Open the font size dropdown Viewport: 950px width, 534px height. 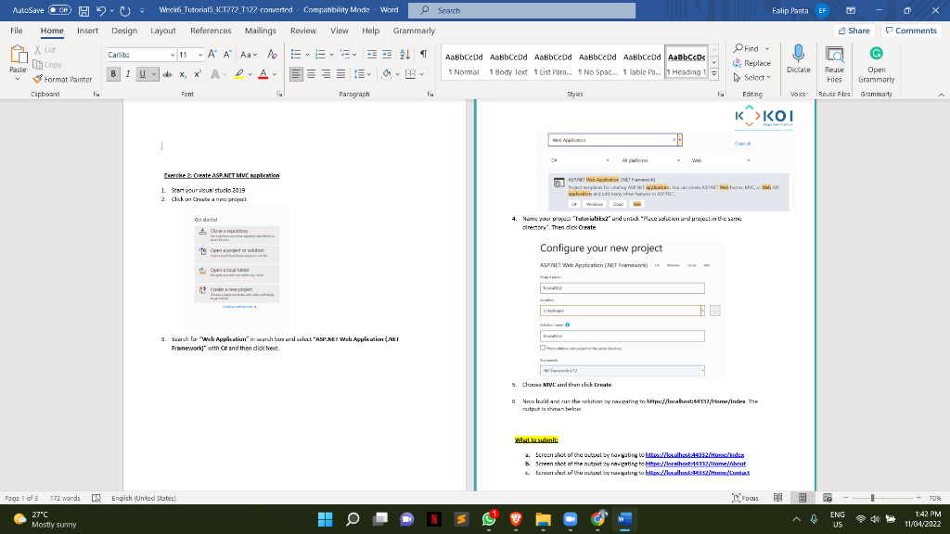click(x=200, y=55)
